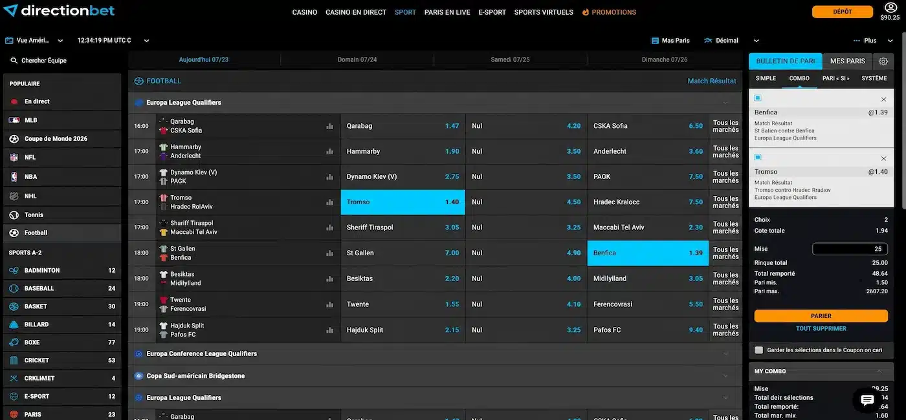This screenshot has height=420, width=906.
Task: Select Sheriff Tiraspol 3.05 odds
Action: click(403, 227)
